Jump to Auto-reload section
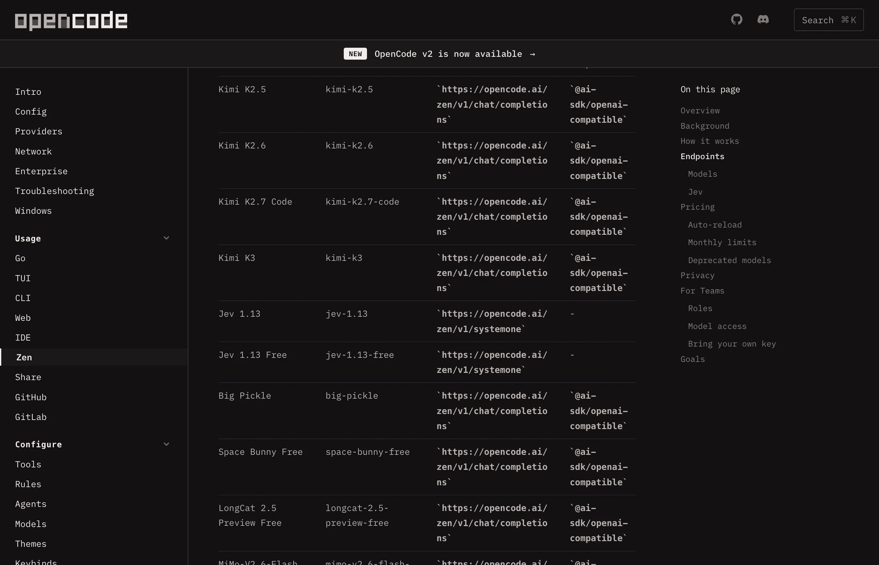879x565 pixels. tap(715, 225)
